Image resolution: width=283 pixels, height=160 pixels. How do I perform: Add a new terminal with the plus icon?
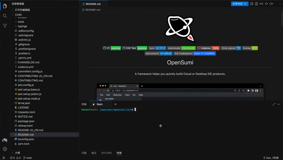coord(116,104)
